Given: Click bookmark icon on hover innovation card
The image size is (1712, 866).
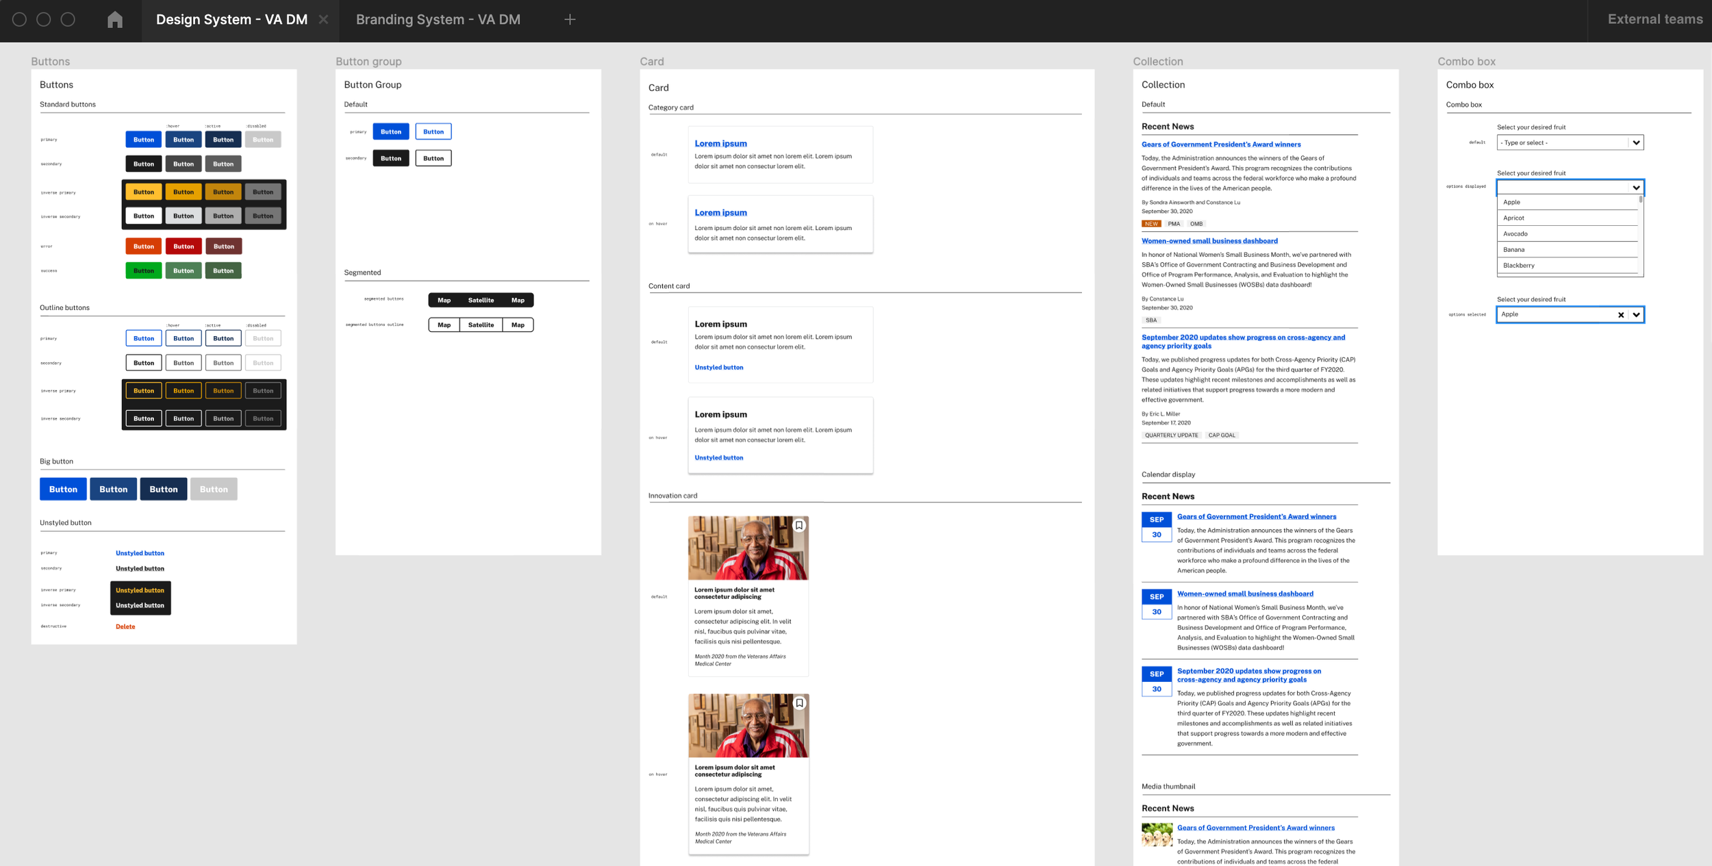Looking at the screenshot, I should coord(799,703).
